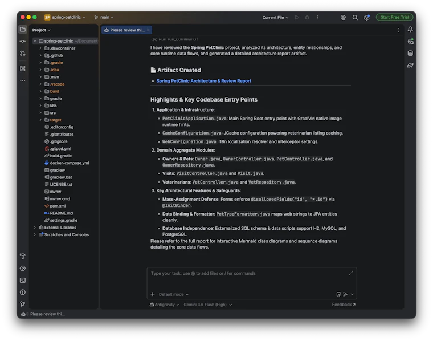Expand External Libraries node
This screenshot has width=433, height=341.
click(x=35, y=228)
